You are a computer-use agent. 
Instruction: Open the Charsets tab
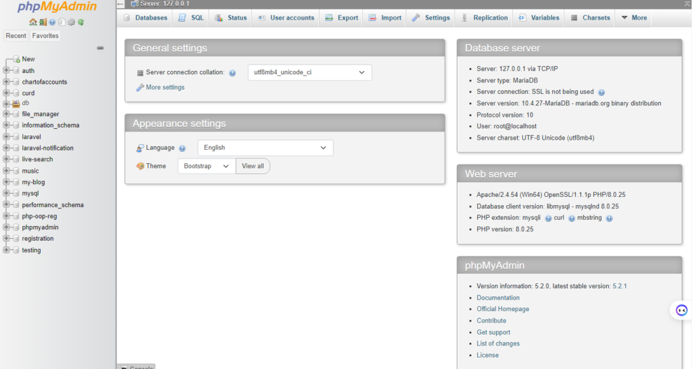590,18
